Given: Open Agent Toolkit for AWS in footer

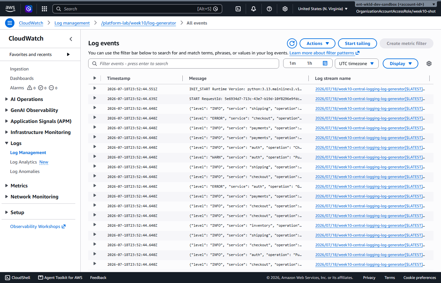Looking at the screenshot, I should pyautogui.click(x=60, y=278).
